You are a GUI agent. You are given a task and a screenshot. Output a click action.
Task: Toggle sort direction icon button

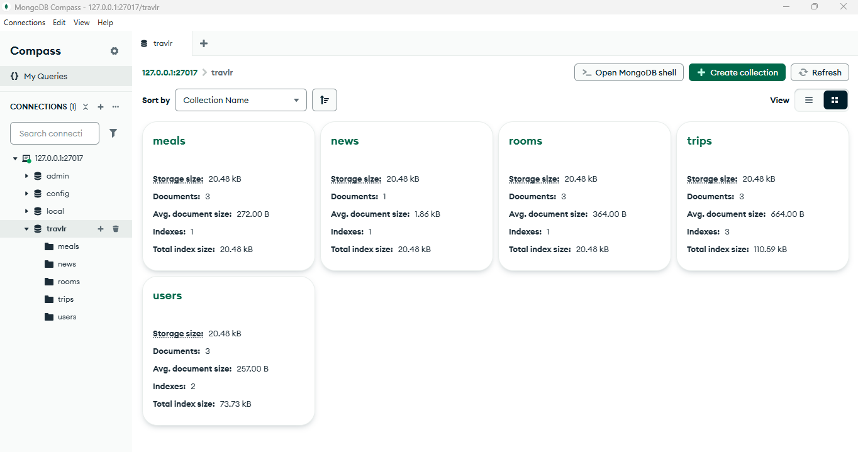(325, 100)
